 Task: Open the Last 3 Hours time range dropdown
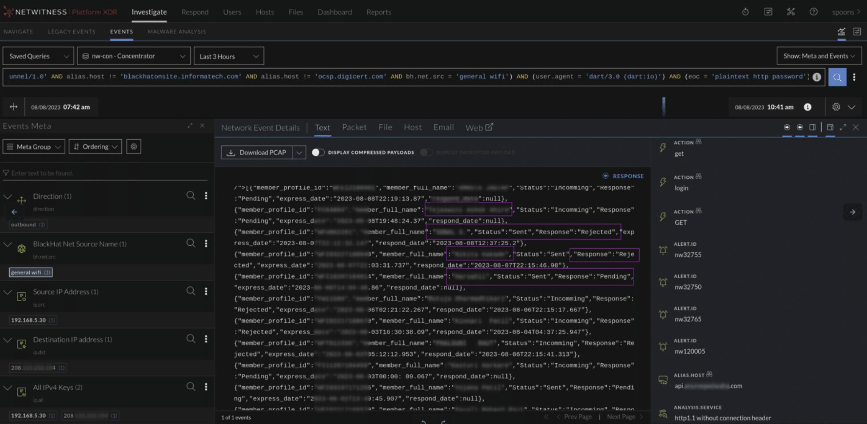[229, 56]
